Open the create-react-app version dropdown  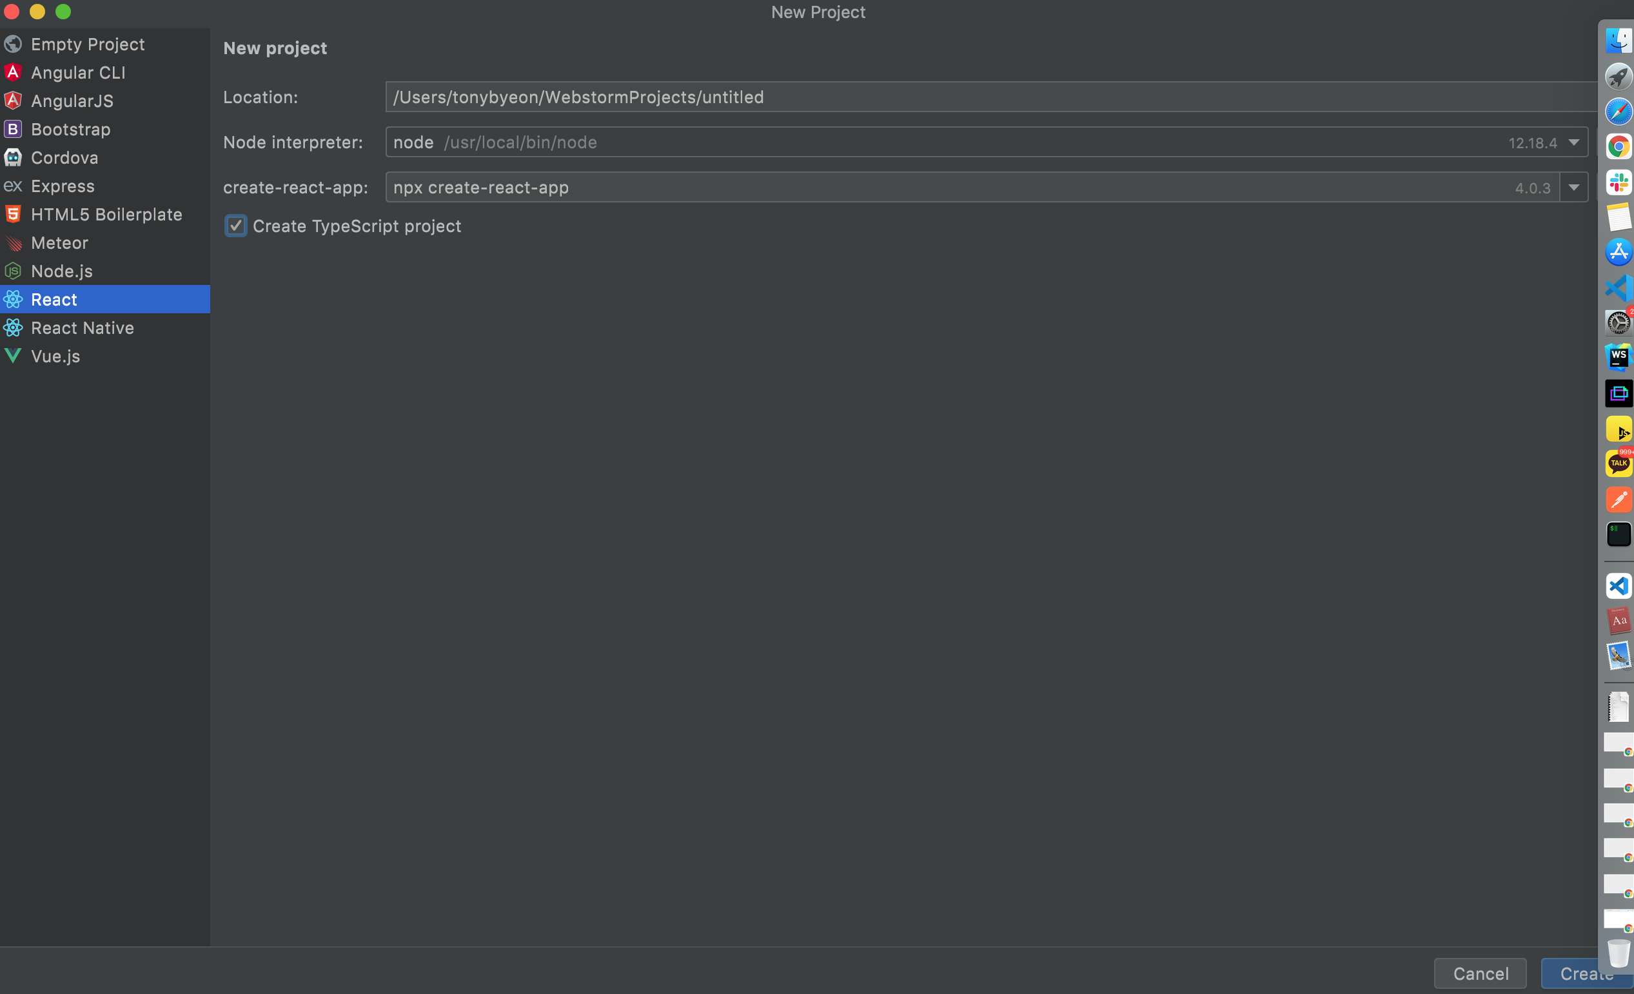click(x=1573, y=188)
